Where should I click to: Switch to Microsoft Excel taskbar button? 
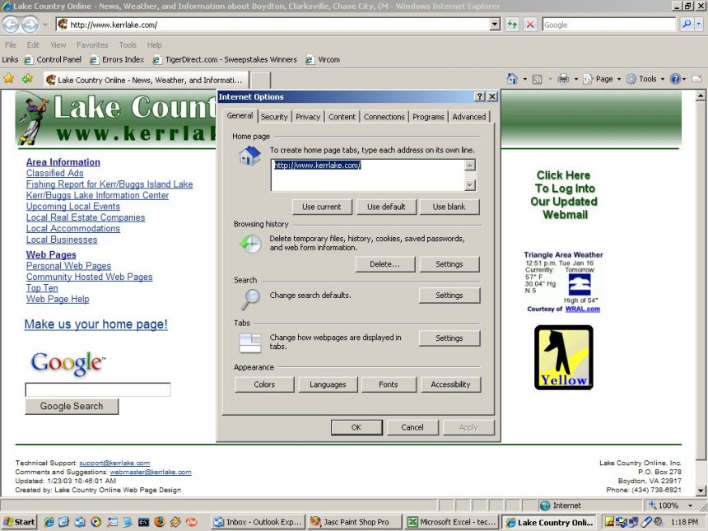451,522
